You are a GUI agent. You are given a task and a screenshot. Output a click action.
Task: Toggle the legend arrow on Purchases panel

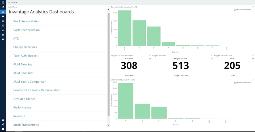(x=150, y=58)
